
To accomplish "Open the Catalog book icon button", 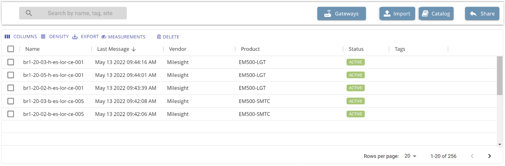I will (436, 14).
